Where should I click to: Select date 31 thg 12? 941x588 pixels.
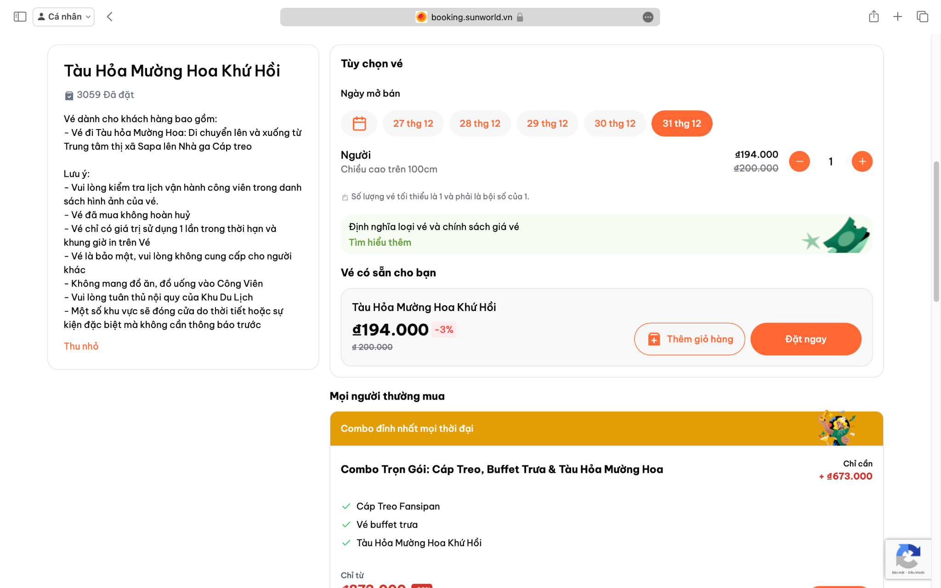[x=682, y=124]
